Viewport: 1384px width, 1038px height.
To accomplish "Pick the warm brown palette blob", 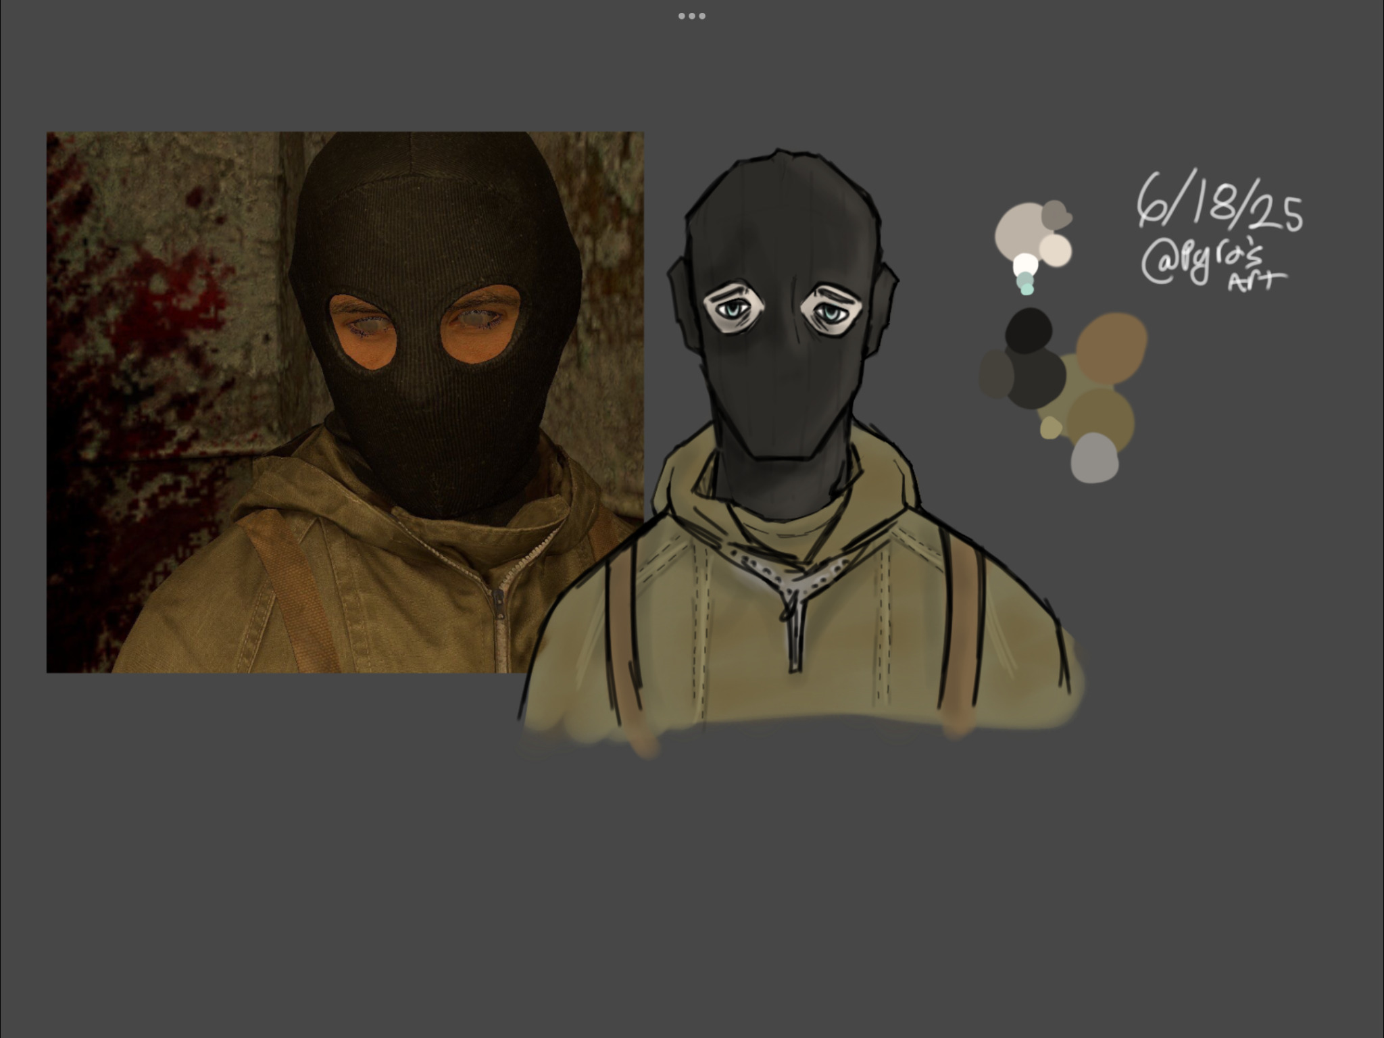I will [1112, 348].
